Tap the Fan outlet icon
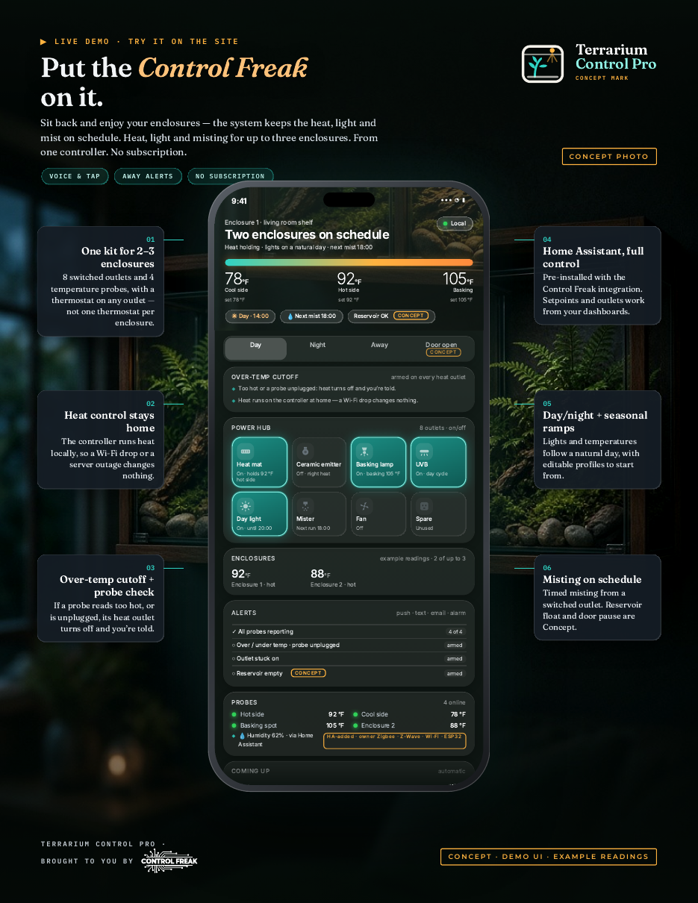Image resolution: width=698 pixels, height=903 pixels. pos(364,506)
